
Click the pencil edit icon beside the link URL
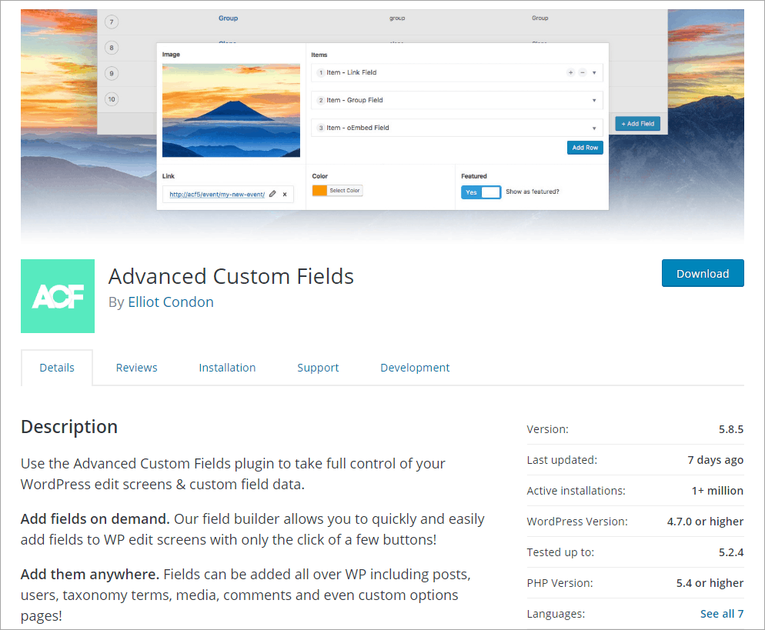point(272,194)
